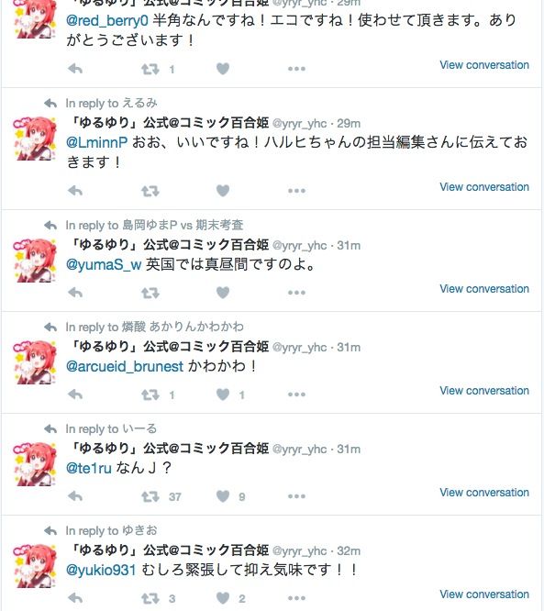544x611 pixels.
Task: Like the @te1ru tweet with 9 likes
Action: click(223, 496)
